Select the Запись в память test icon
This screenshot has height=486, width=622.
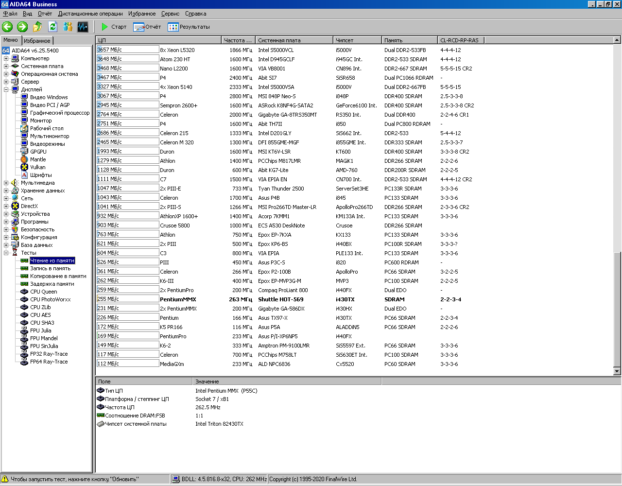[24, 268]
